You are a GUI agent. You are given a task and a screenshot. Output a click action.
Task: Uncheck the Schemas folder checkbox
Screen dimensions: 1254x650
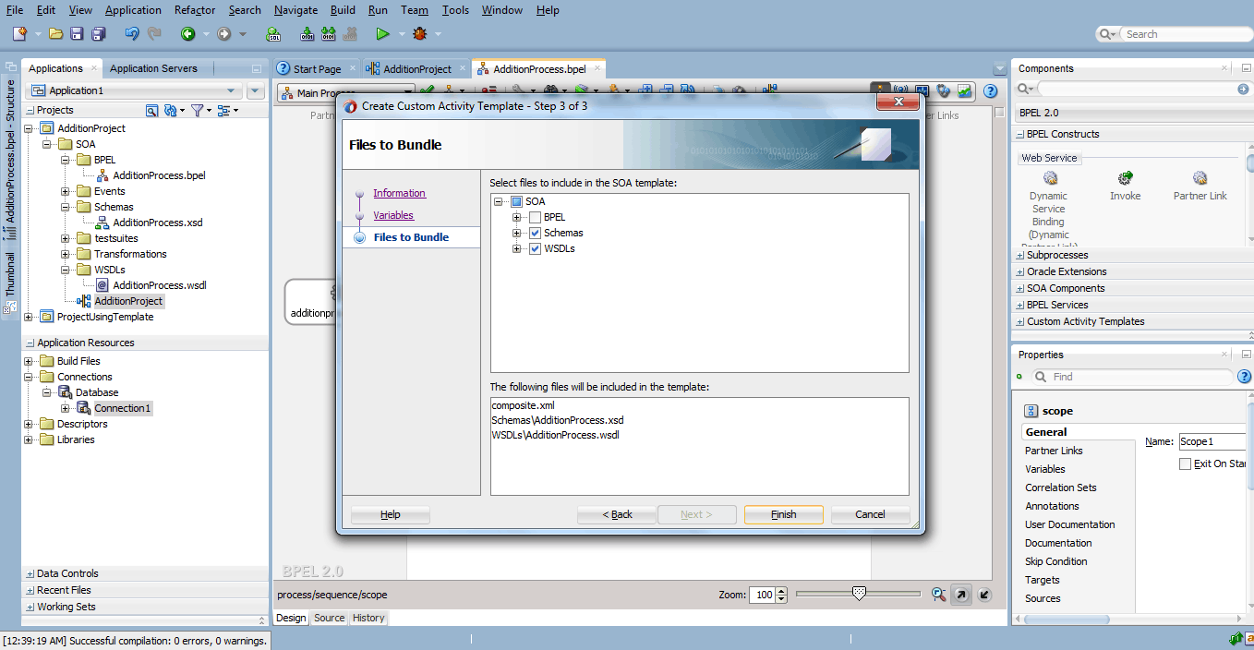tap(535, 233)
